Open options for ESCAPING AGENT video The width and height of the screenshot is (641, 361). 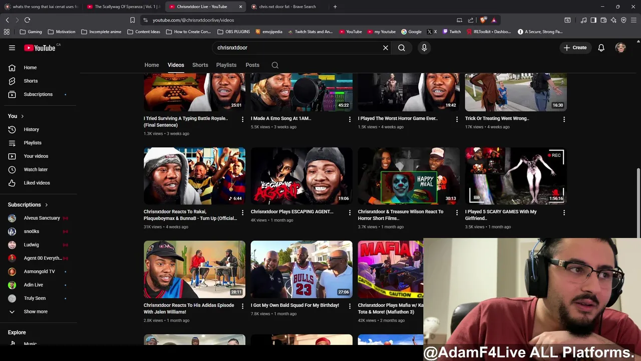[x=350, y=213]
